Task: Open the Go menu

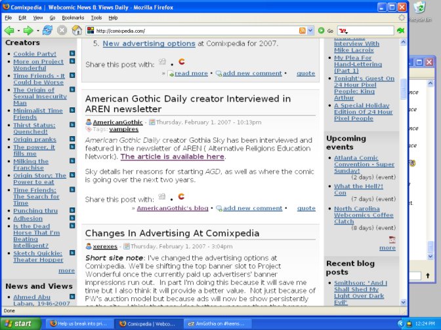Action: point(52,18)
